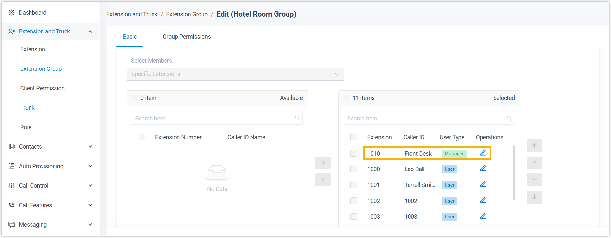
Task: Click the left arrow to remove members
Action: [323, 180]
